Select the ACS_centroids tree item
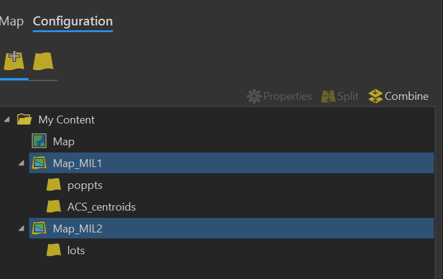443x279 pixels. pyautogui.click(x=101, y=207)
